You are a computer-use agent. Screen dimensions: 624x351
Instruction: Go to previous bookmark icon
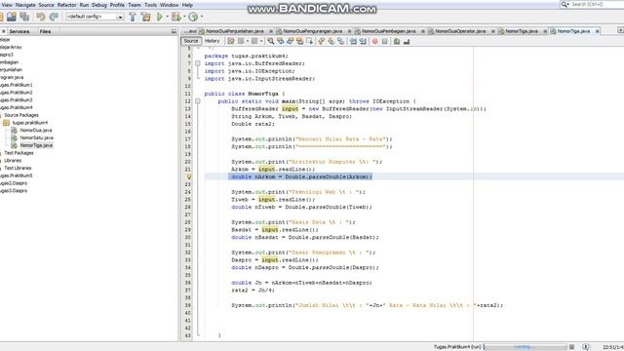pos(322,41)
